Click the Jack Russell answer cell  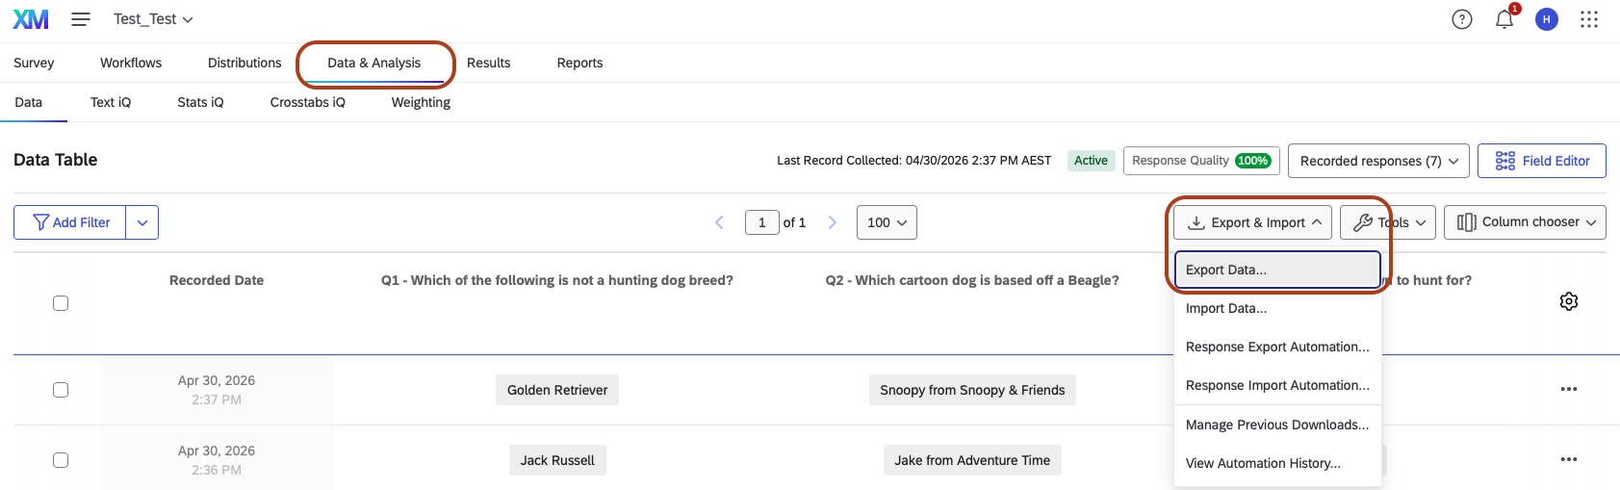click(x=557, y=460)
